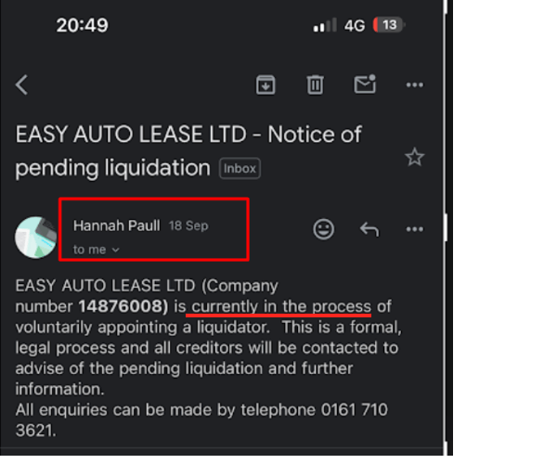
Task: Tap the battery indicator in status bar
Action: point(387,25)
